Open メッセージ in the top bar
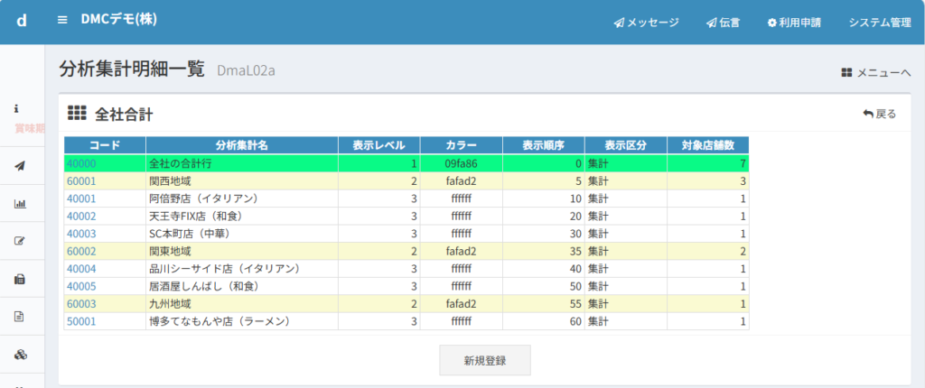Viewport: 925px width, 388px height. point(646,23)
